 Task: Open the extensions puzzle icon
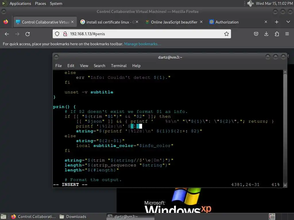(277, 34)
